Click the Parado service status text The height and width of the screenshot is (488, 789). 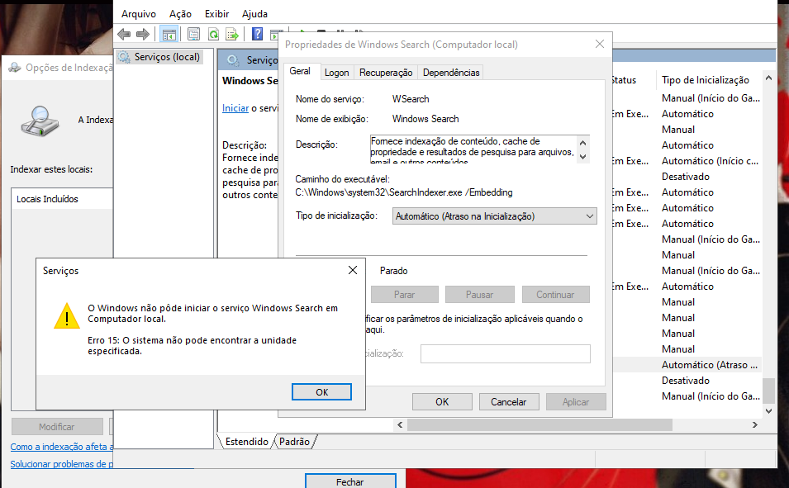[x=393, y=271]
